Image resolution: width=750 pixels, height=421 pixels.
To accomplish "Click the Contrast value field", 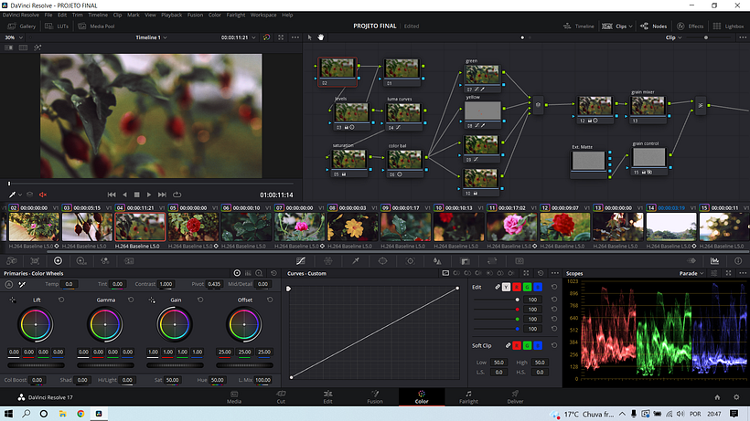I will pyautogui.click(x=166, y=284).
